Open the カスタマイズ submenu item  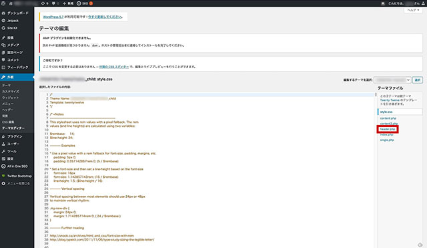pyautogui.click(x=11, y=92)
